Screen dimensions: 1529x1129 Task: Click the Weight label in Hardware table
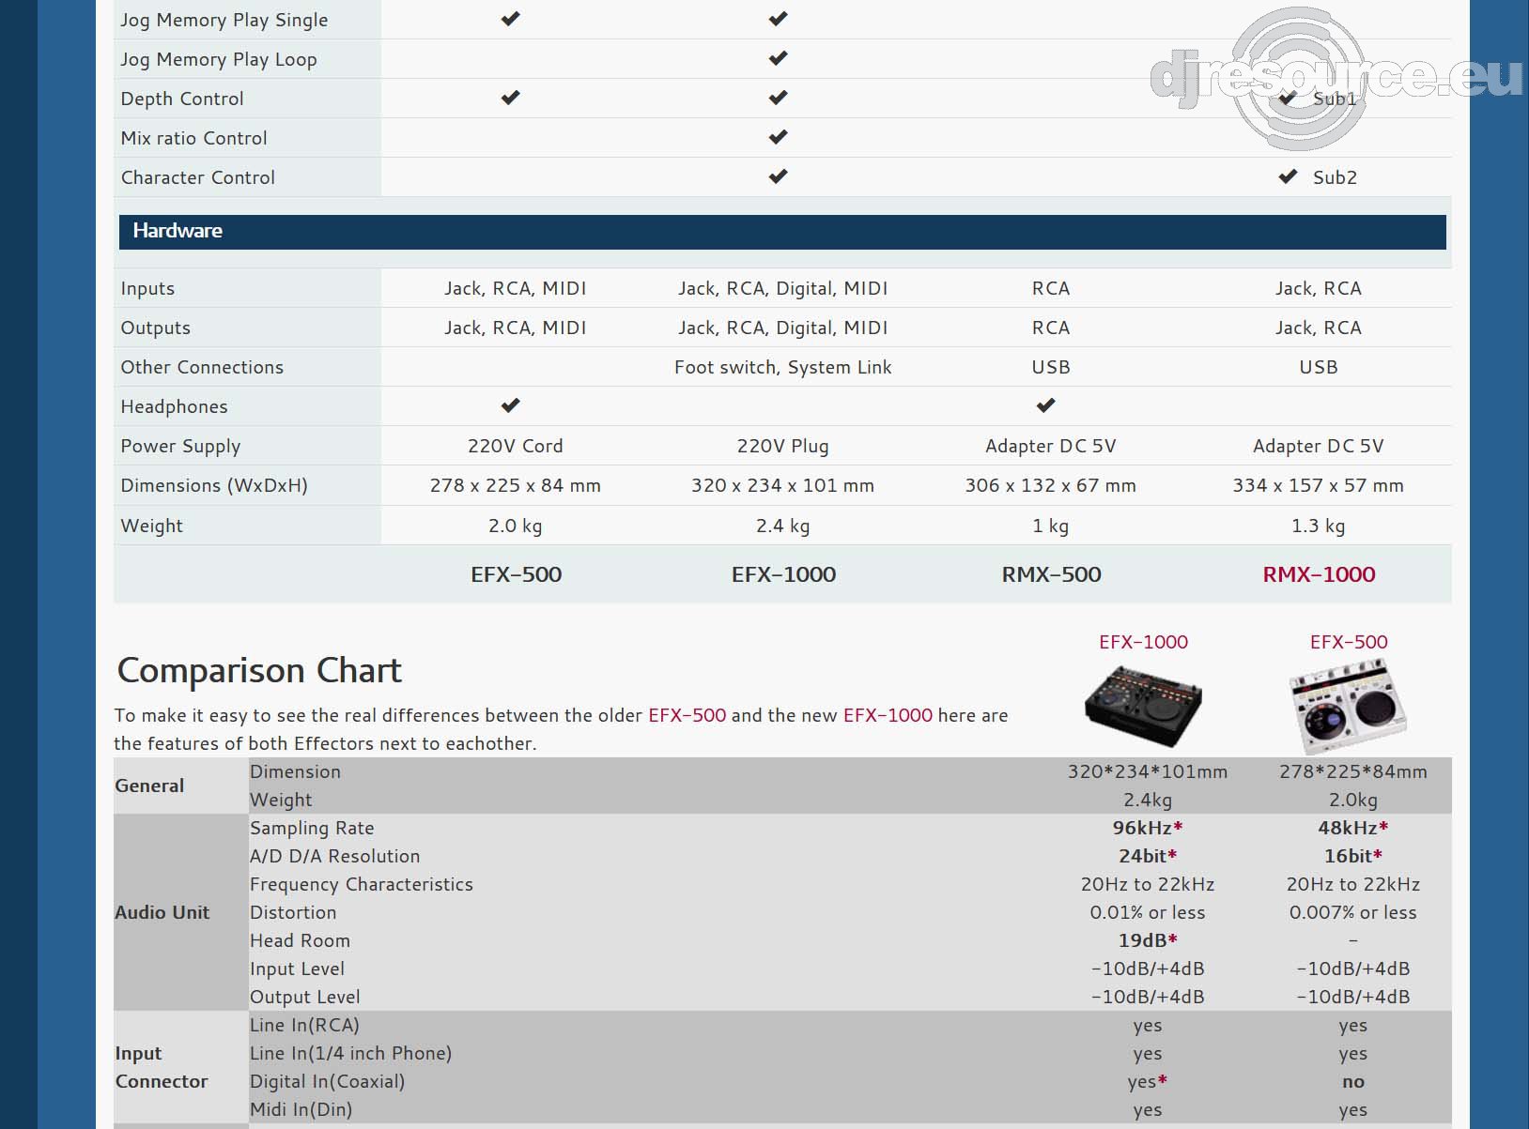(151, 526)
